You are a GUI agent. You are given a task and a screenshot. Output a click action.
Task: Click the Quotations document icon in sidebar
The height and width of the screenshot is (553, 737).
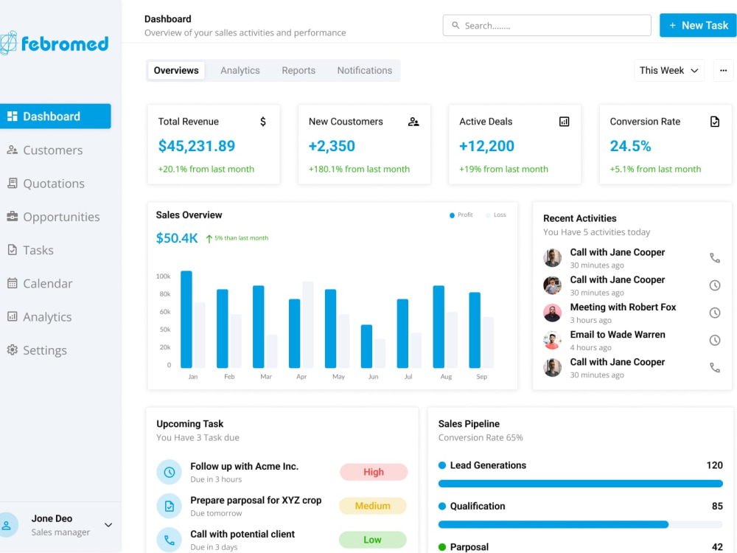tap(13, 184)
